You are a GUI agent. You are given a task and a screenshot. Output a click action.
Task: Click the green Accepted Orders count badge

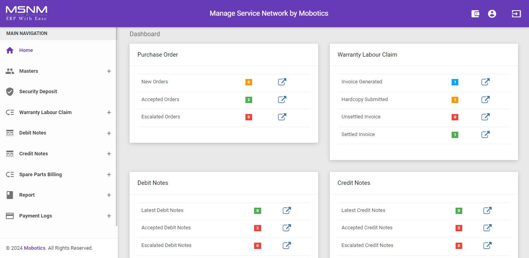tap(249, 100)
